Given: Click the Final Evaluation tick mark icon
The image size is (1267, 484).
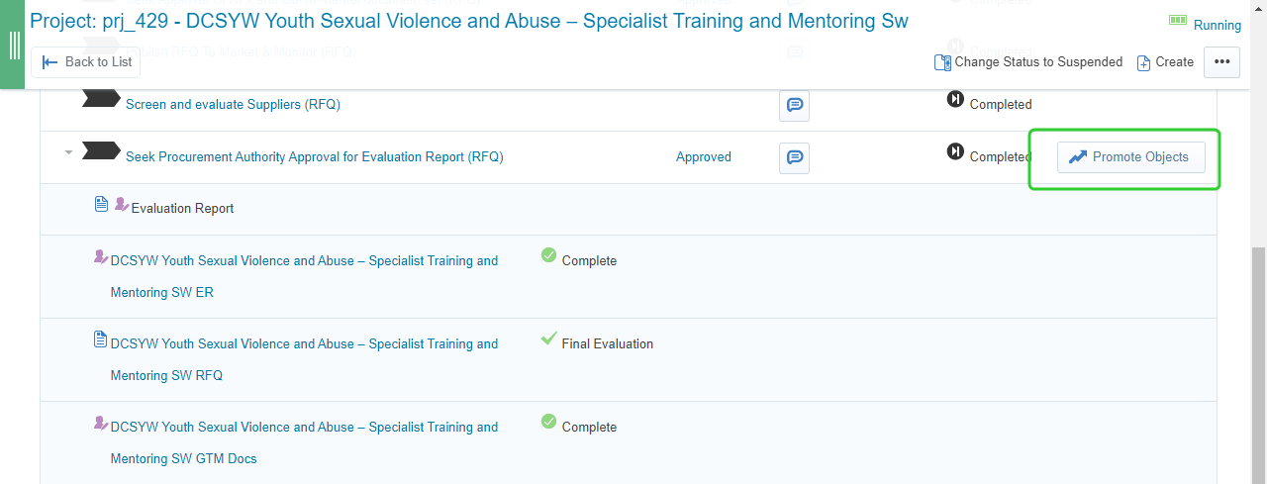Looking at the screenshot, I should (548, 339).
